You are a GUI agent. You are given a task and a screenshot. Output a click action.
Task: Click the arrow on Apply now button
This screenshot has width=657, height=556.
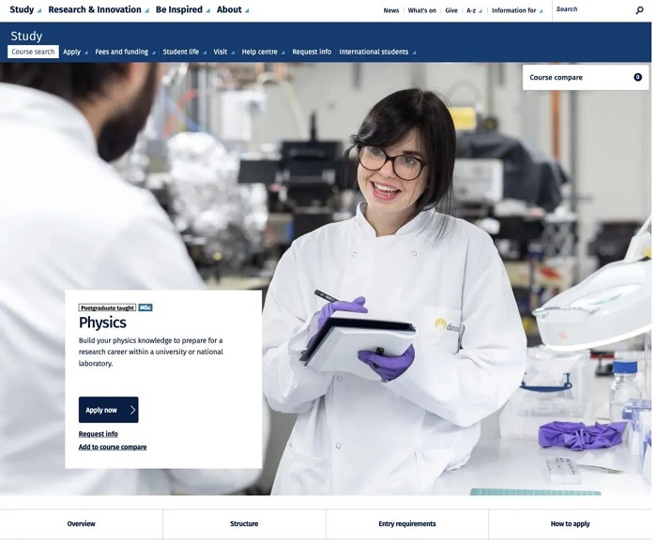coord(132,410)
